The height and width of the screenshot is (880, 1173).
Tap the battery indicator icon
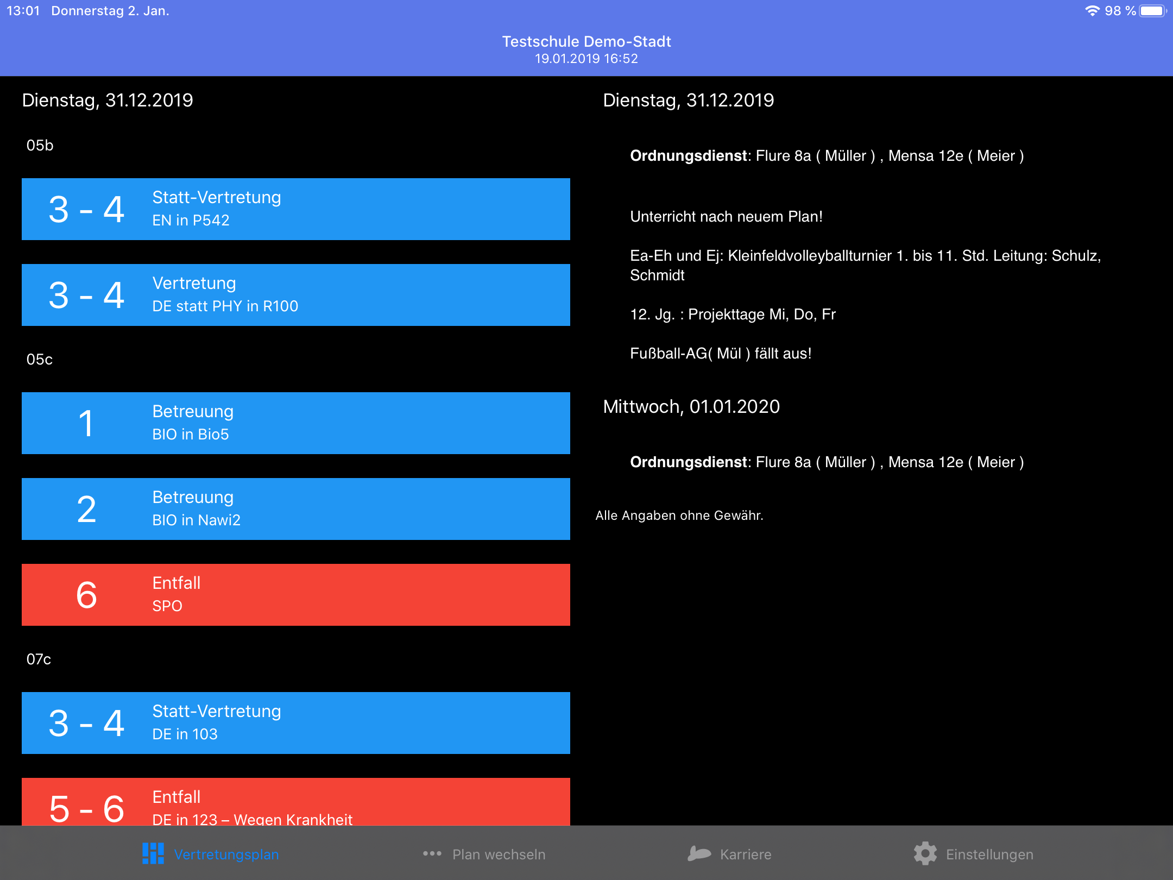click(x=1152, y=11)
